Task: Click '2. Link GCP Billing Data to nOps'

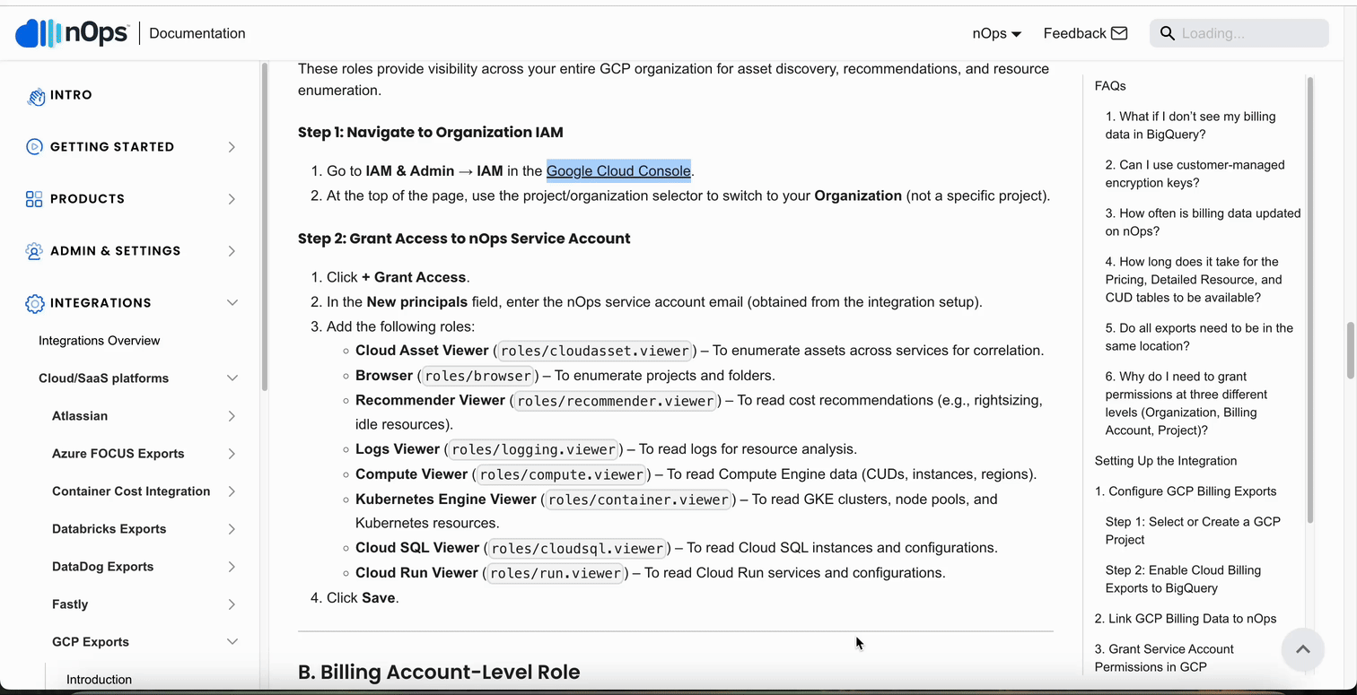Action: point(1186,618)
